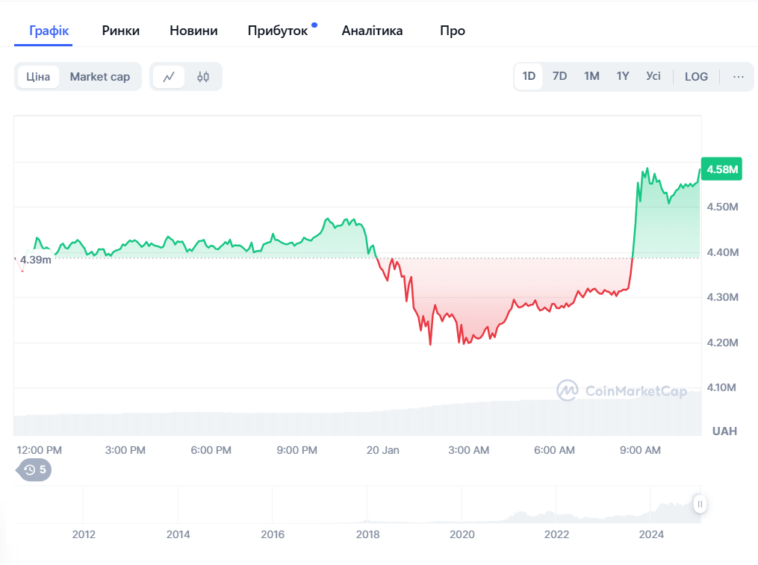Switch chart to Market cap

click(100, 77)
